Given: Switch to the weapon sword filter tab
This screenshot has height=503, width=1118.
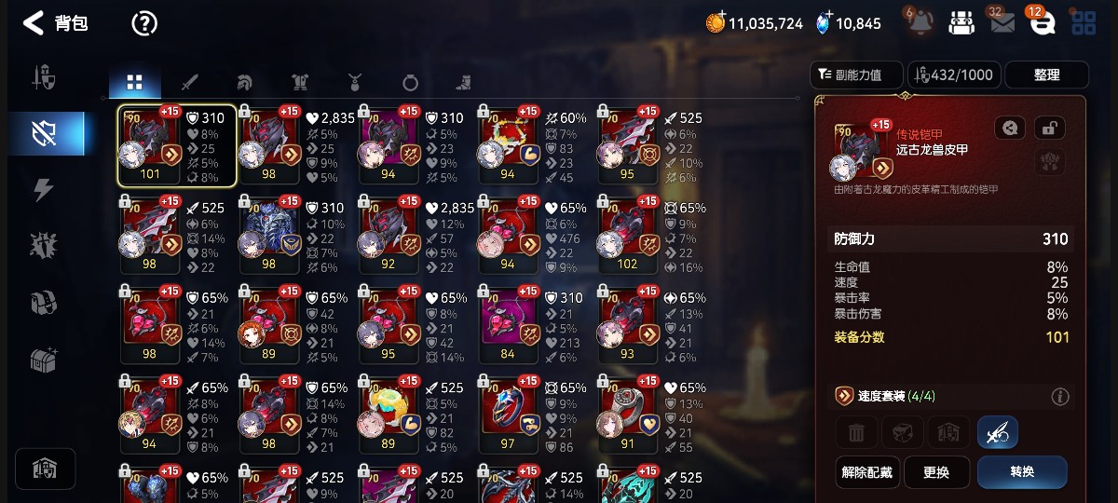Looking at the screenshot, I should [190, 82].
